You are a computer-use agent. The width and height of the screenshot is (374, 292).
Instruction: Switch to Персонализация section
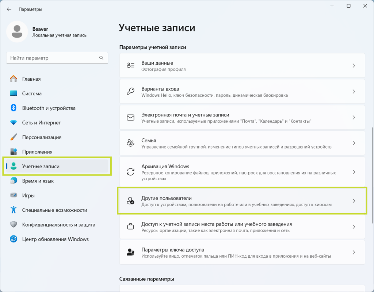coord(57,137)
